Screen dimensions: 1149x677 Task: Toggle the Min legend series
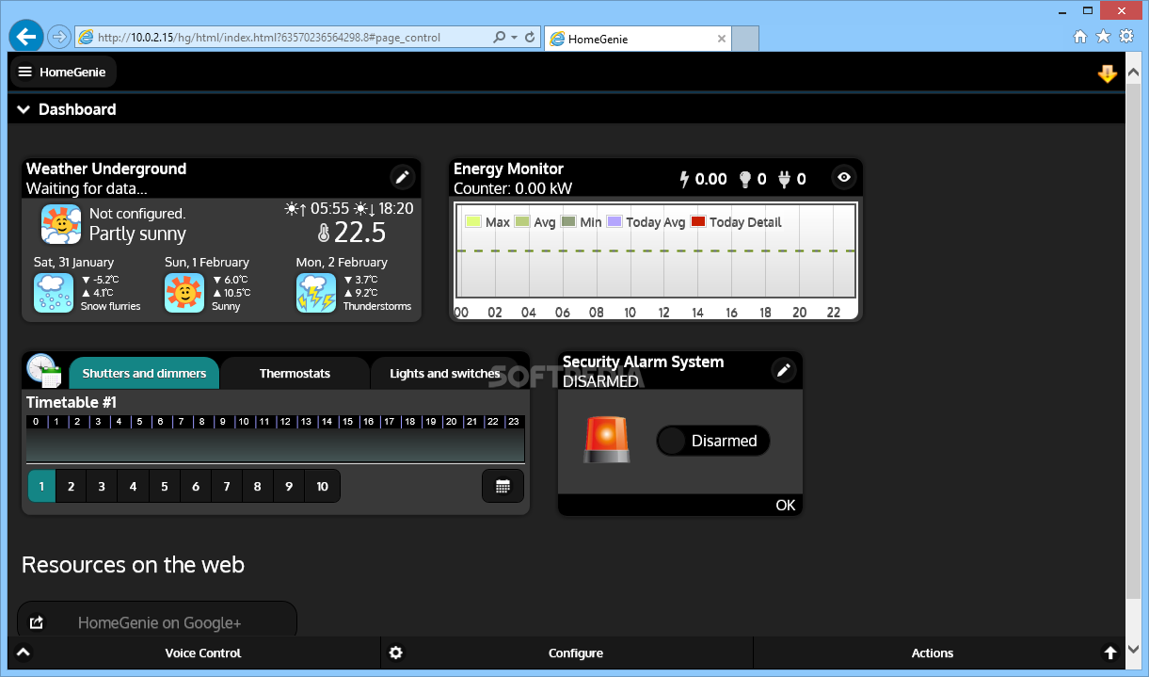pos(581,222)
